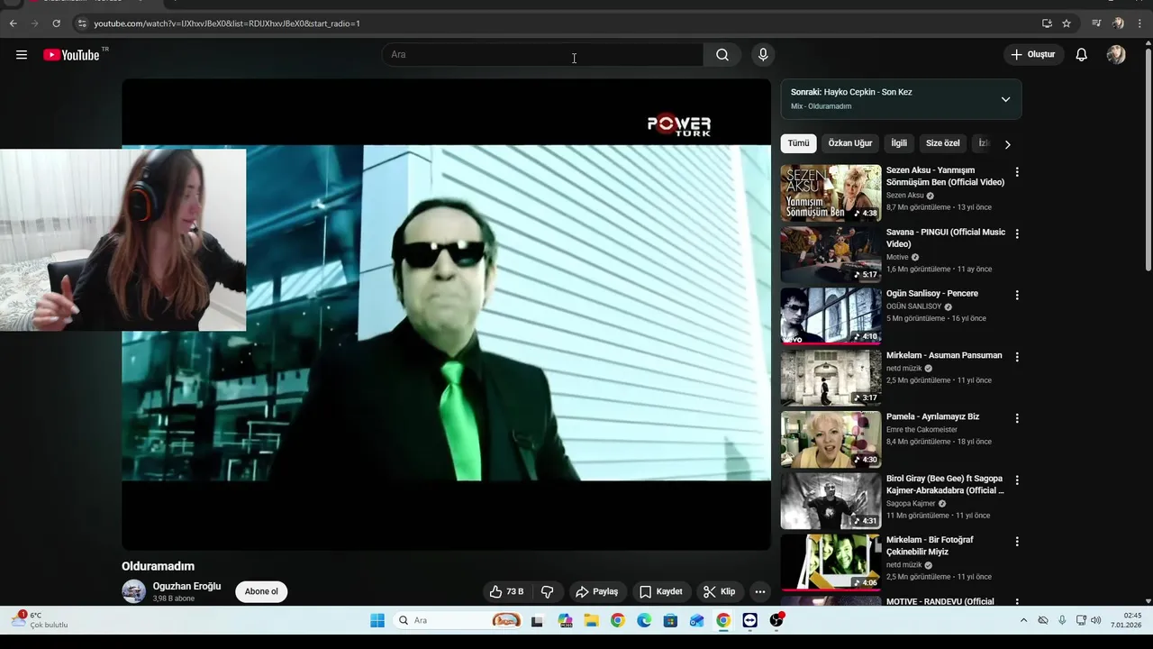Open Microsoft Store from taskbar
The width and height of the screenshot is (1153, 649).
pos(670,620)
